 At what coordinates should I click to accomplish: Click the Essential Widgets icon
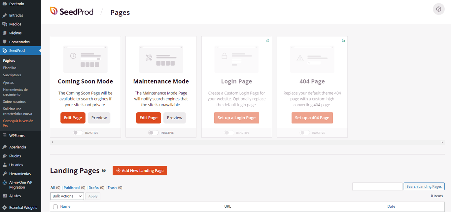[x=5, y=208]
